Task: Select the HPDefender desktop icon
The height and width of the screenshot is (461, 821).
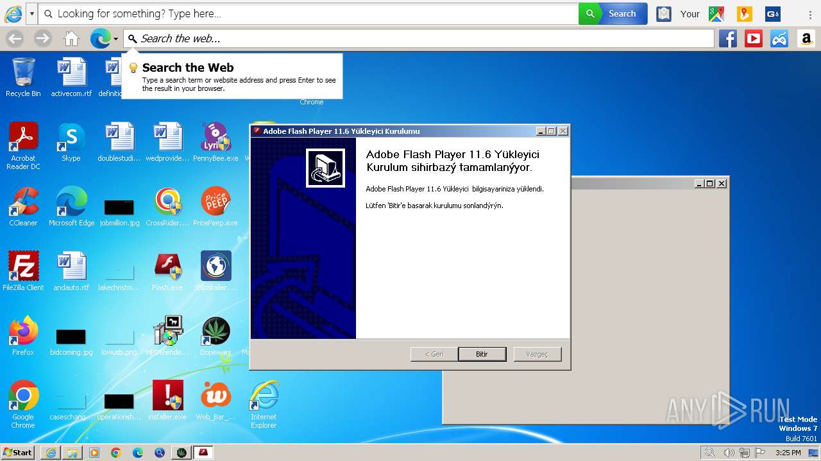Action: [x=167, y=336]
